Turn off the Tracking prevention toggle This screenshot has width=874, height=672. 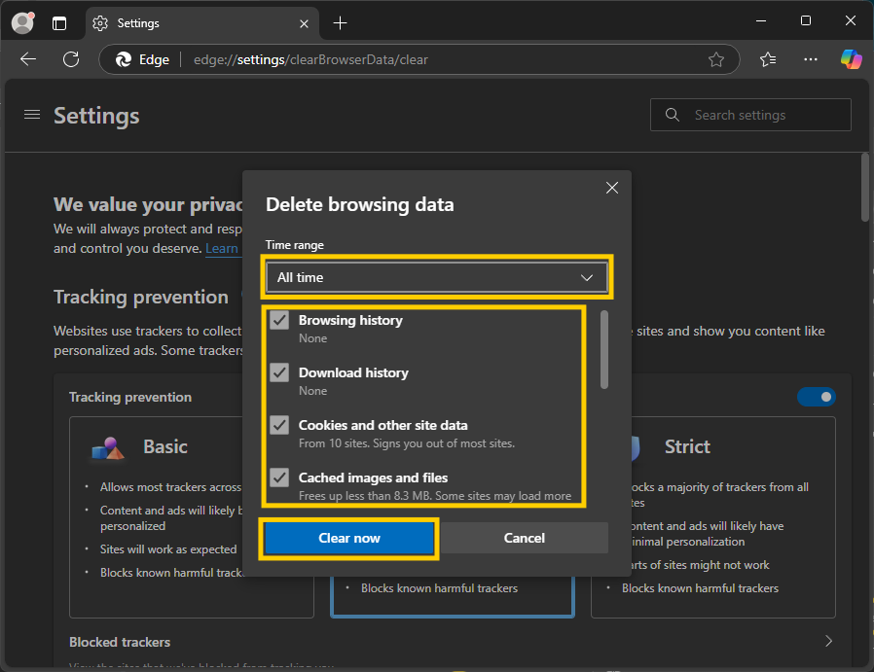pos(816,397)
